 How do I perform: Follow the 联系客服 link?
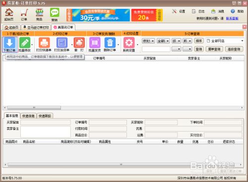(x=232, y=18)
